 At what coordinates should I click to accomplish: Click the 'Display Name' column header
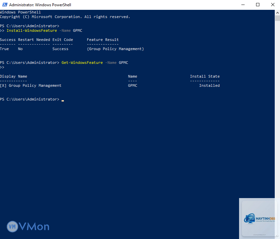pos(13,76)
